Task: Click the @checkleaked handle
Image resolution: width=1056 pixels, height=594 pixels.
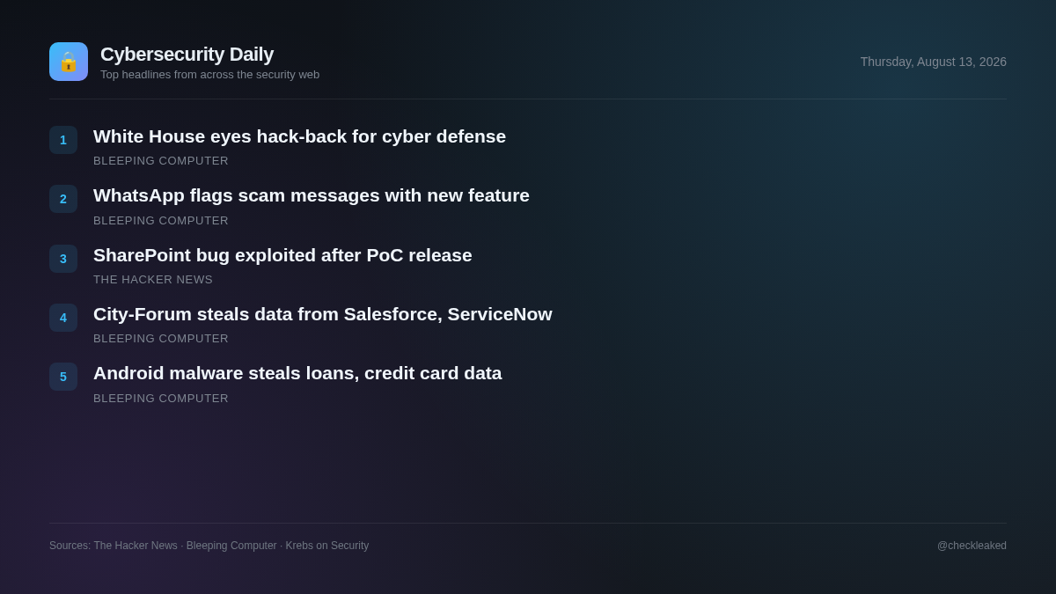Action: (972, 546)
